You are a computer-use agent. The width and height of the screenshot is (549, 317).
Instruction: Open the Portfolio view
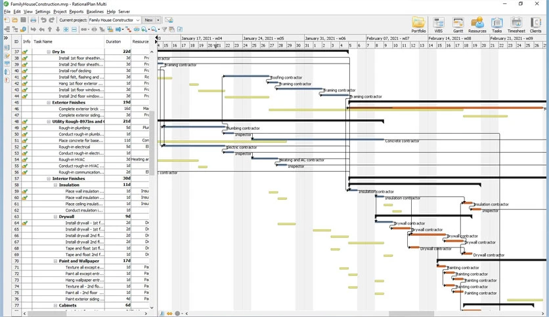click(x=418, y=25)
